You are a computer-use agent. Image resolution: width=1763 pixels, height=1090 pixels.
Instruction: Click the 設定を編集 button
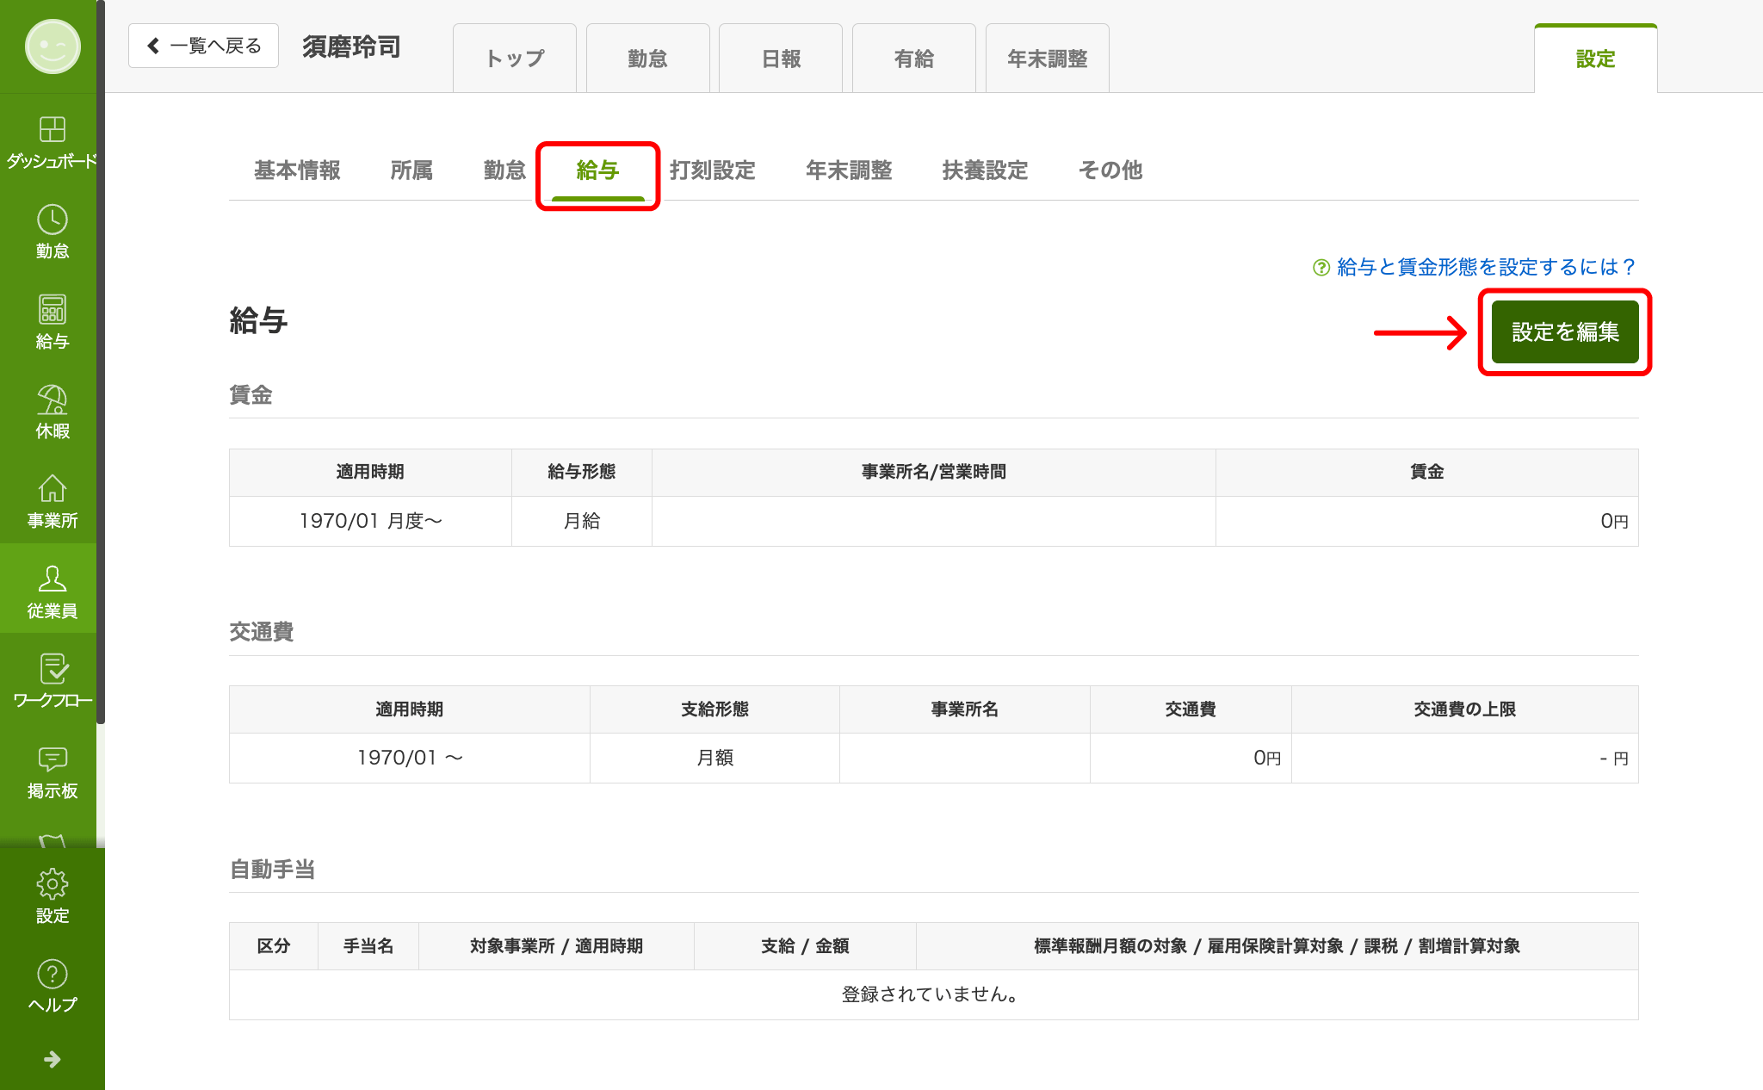[x=1564, y=332]
